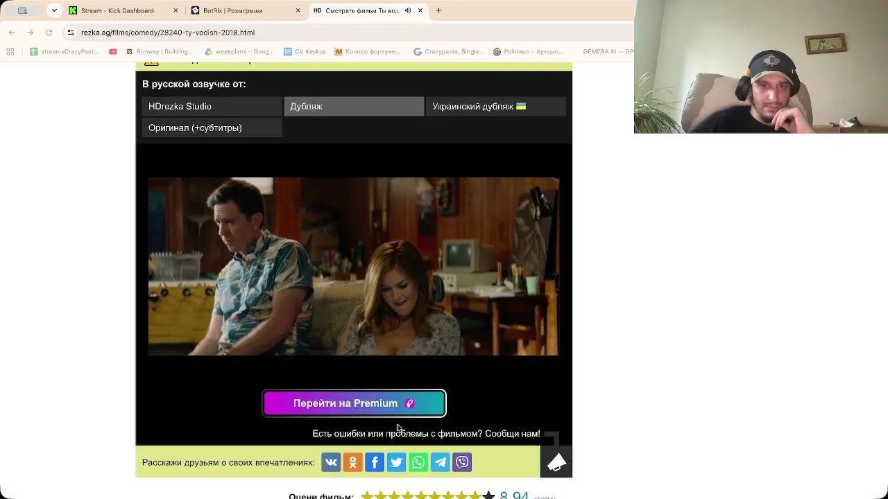Open Runway | Building bookmark
The image size is (888, 499).
160,51
